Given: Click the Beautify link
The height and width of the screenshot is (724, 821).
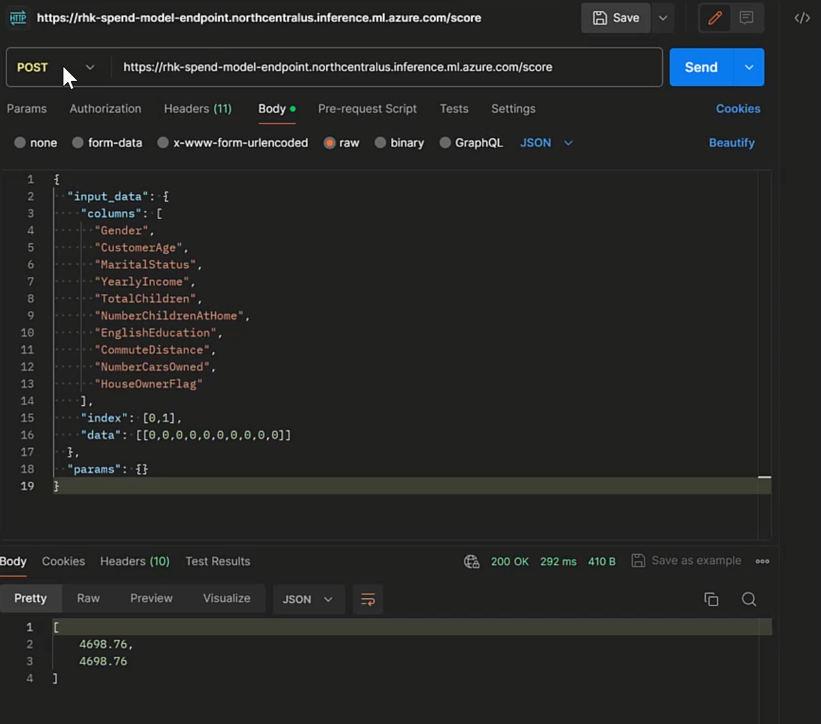Looking at the screenshot, I should point(731,143).
